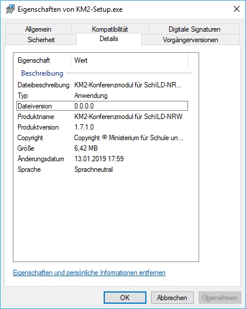Click the 6,42 MB size value
The height and width of the screenshot is (309, 246).
click(86, 148)
